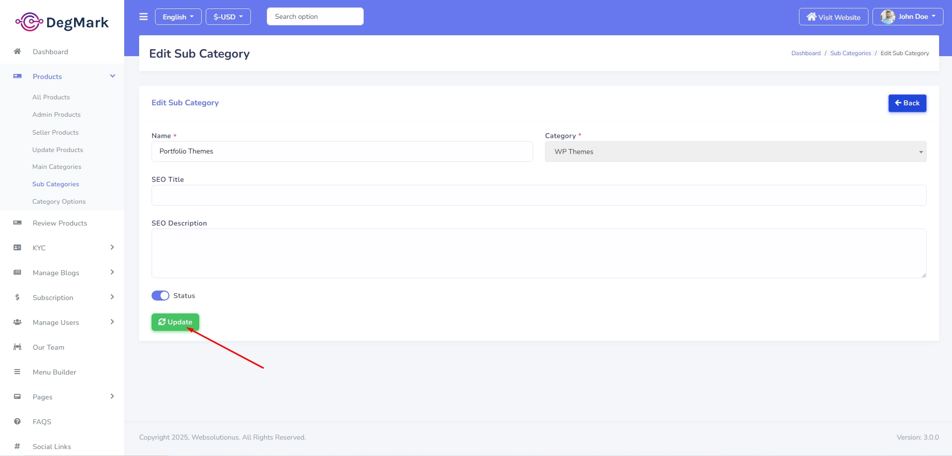Screen dimensions: 952x456
Task: Open the English language dropdown
Action: point(178,16)
